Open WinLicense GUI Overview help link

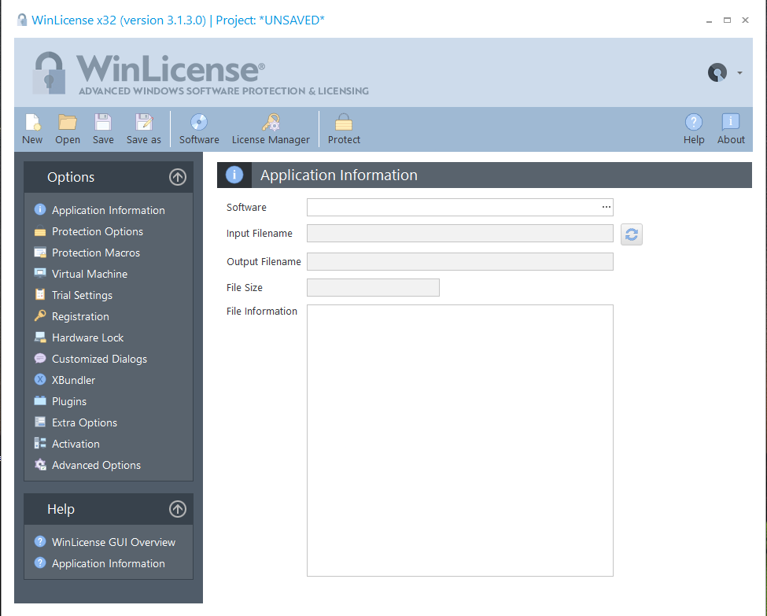point(113,542)
